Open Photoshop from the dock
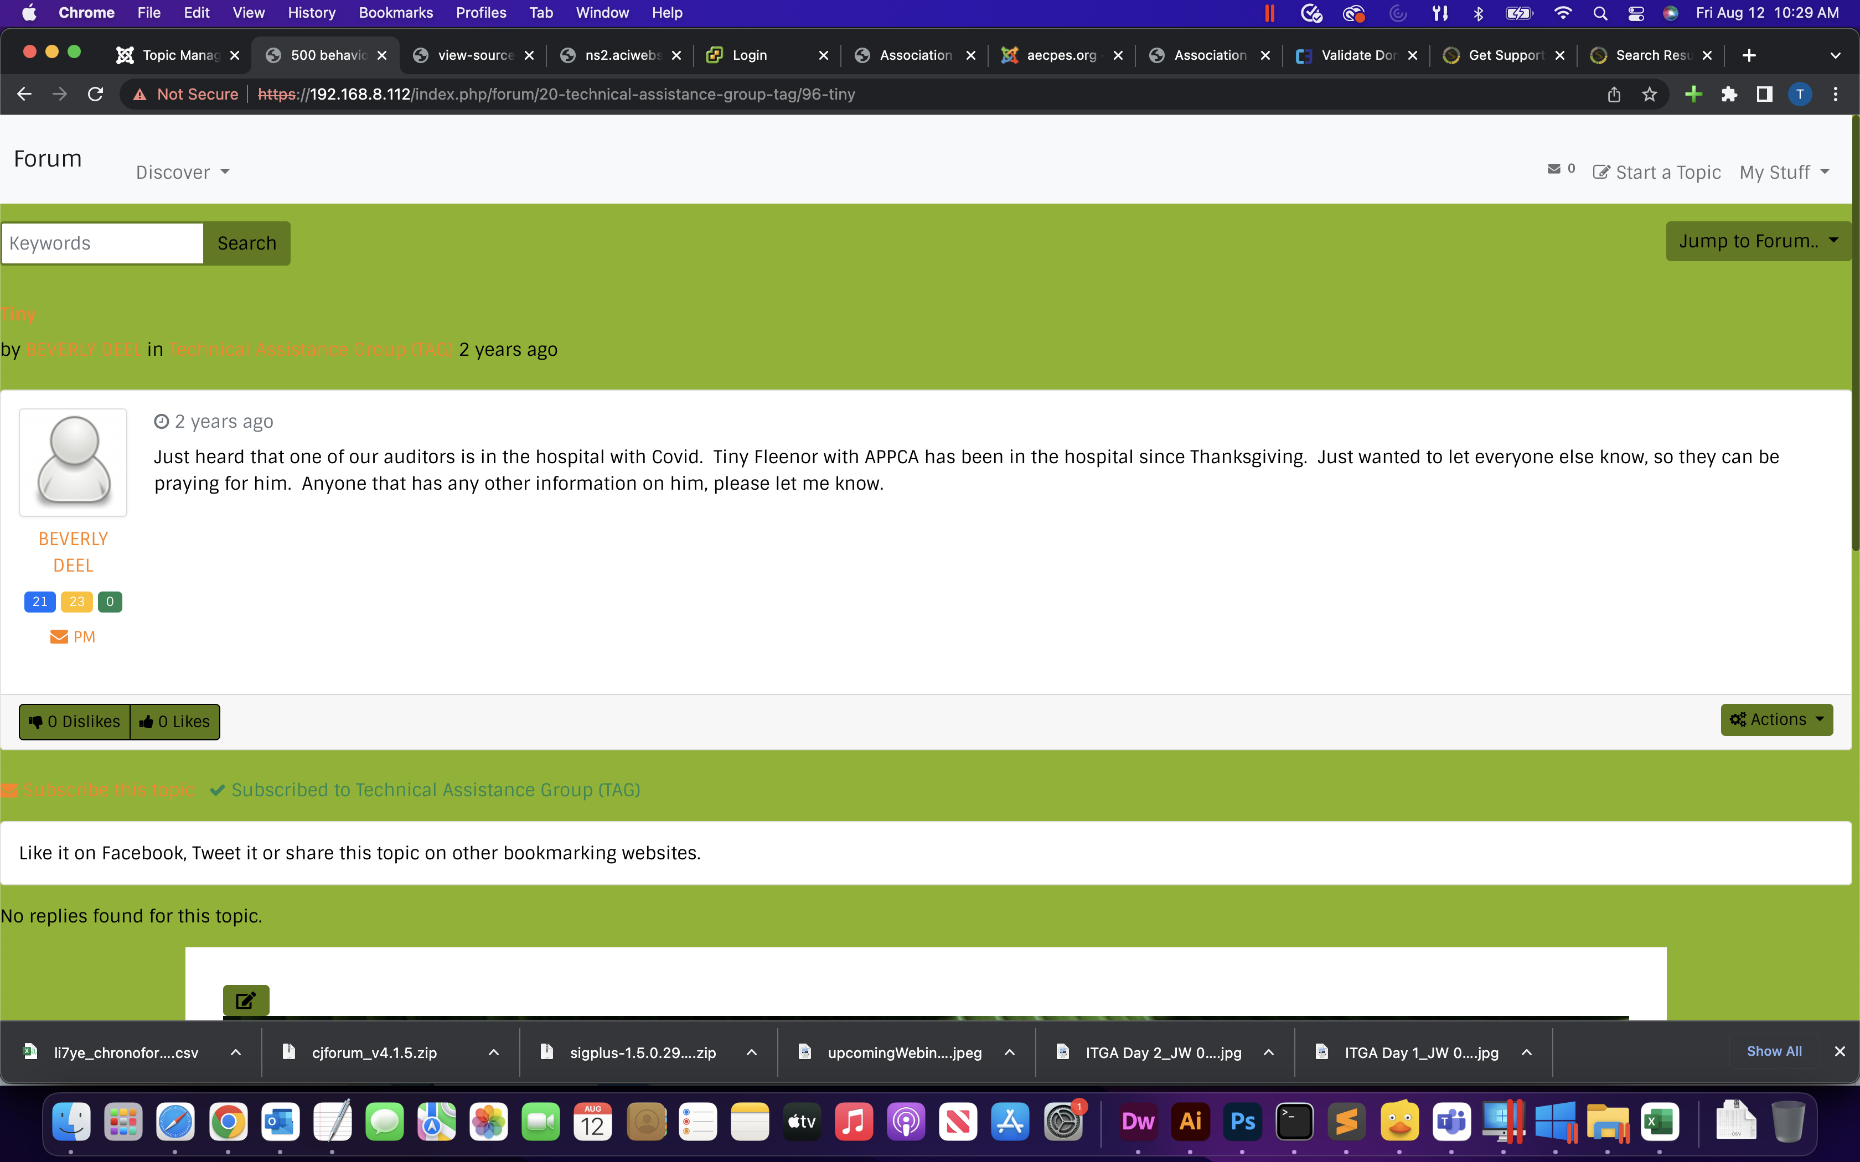The width and height of the screenshot is (1860, 1162). tap(1242, 1122)
